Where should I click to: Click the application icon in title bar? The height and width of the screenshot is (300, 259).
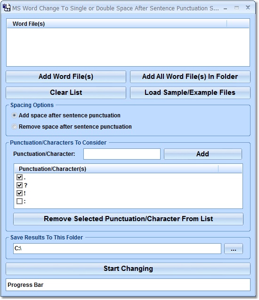click(7, 8)
